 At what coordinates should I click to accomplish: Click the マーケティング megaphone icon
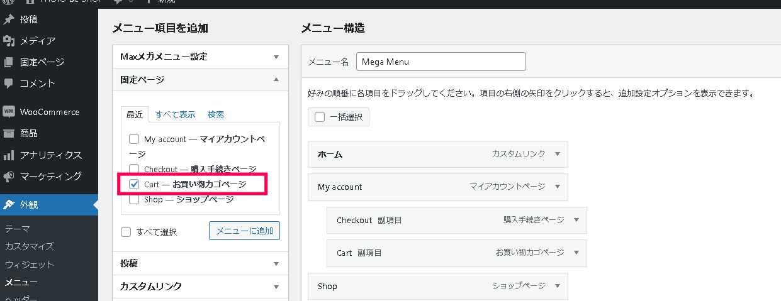point(9,176)
